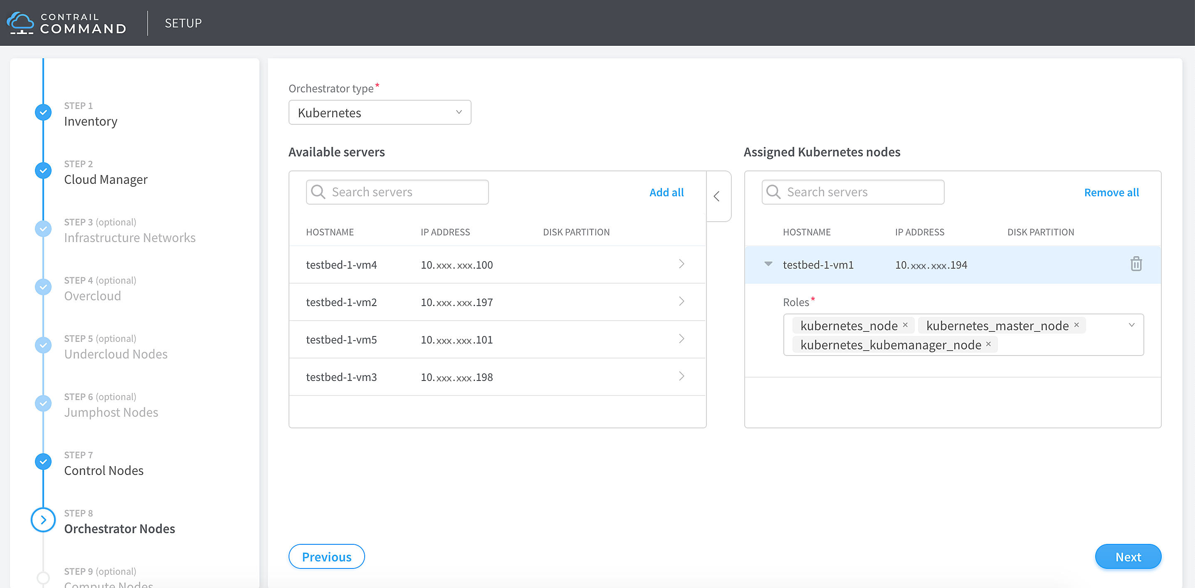Remove the kubernetes_kubemanager_node role tag
This screenshot has height=588, width=1195.
[989, 344]
